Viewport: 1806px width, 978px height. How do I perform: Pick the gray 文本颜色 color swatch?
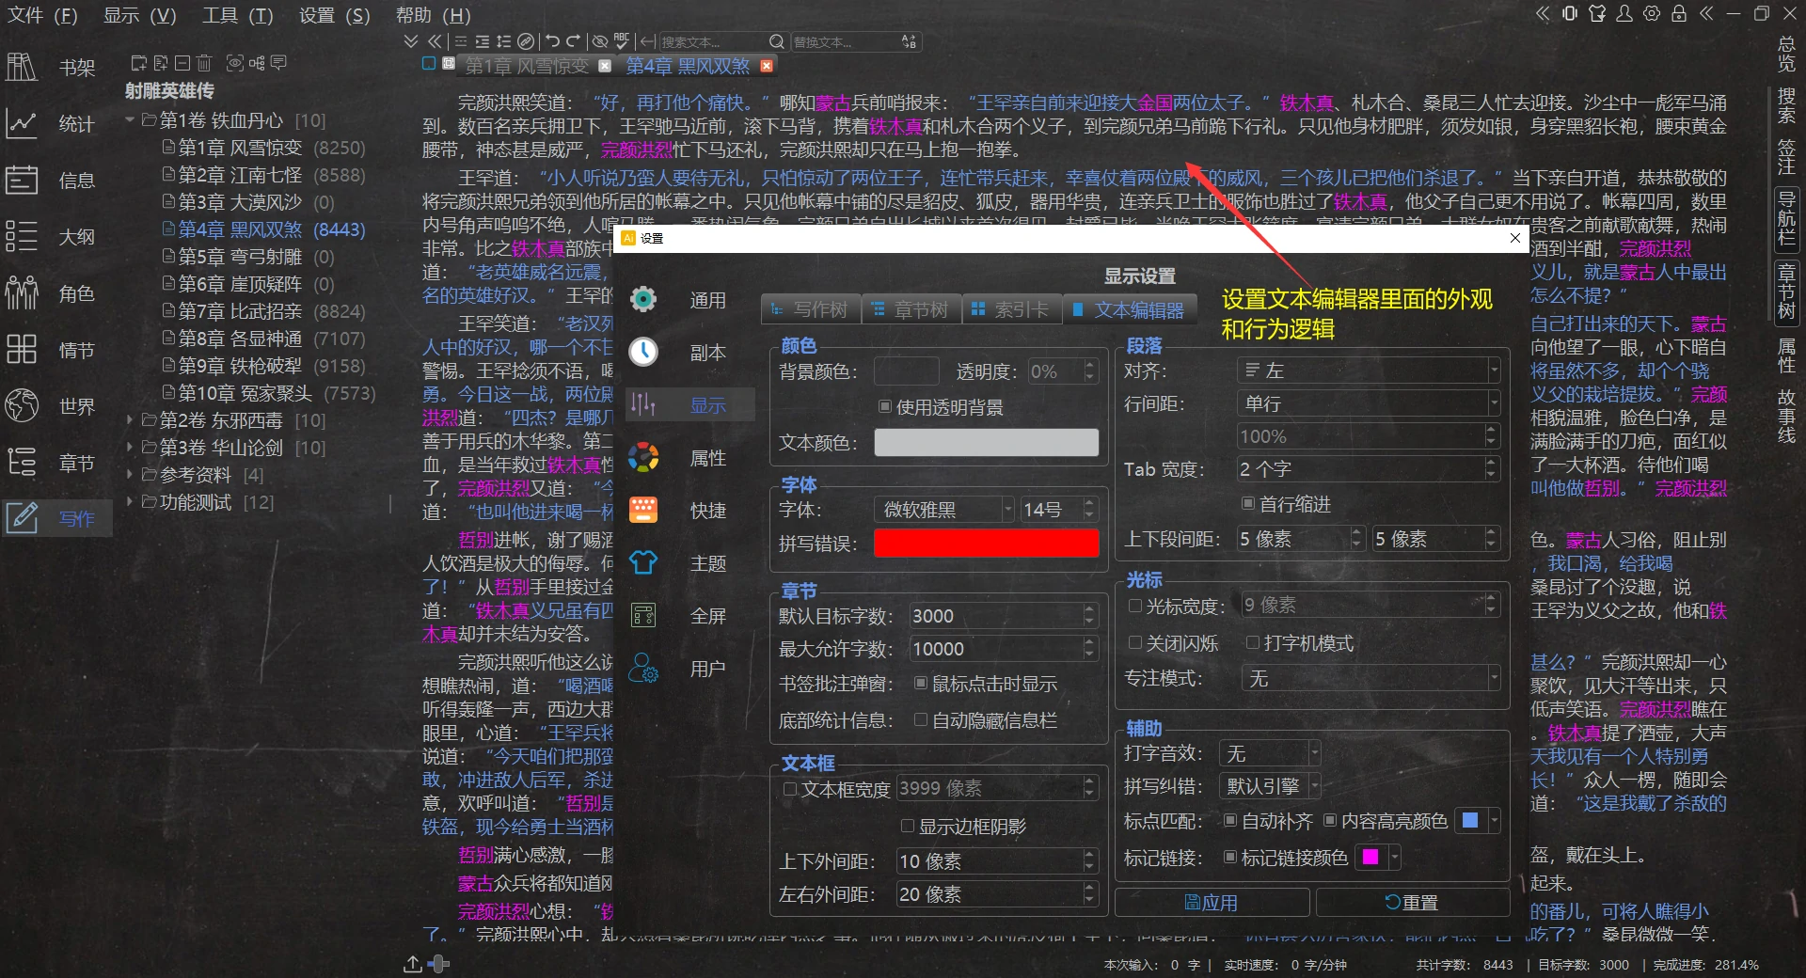(986, 442)
